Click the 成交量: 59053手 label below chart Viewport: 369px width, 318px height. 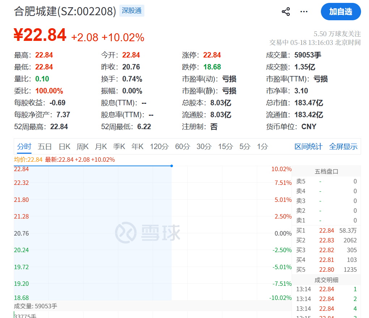35,306
